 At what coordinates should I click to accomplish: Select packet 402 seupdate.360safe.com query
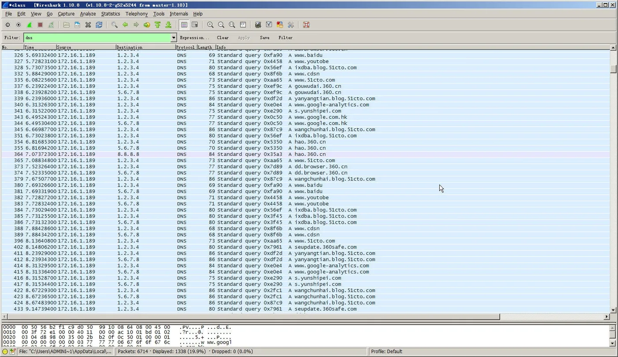[x=305, y=247]
